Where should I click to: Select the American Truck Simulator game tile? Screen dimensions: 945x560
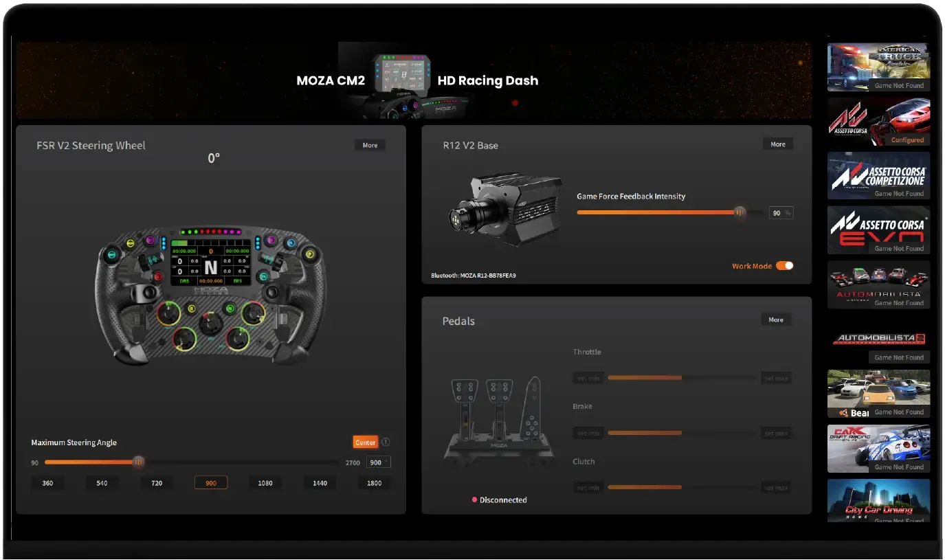click(878, 67)
